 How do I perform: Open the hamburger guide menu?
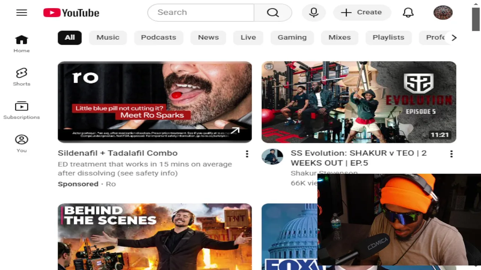(21, 13)
